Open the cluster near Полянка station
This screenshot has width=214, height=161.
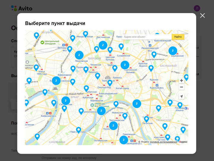tap(113, 126)
